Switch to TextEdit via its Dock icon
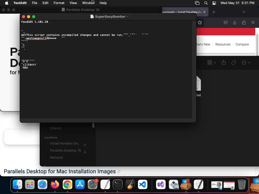 click(105, 184)
